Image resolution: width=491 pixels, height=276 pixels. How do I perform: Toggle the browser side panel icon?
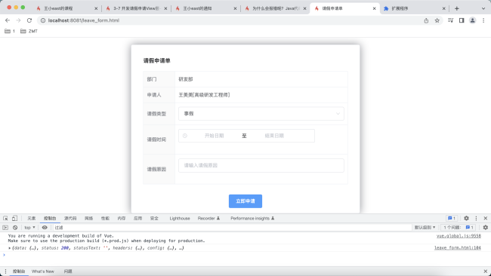click(x=462, y=20)
